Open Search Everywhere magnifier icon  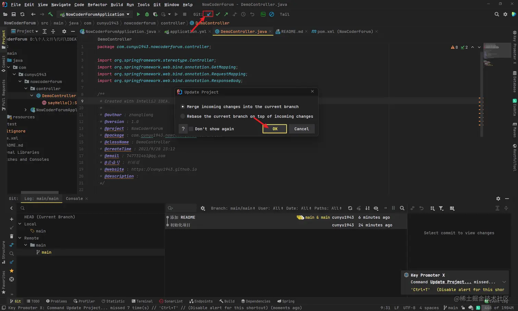point(497,14)
